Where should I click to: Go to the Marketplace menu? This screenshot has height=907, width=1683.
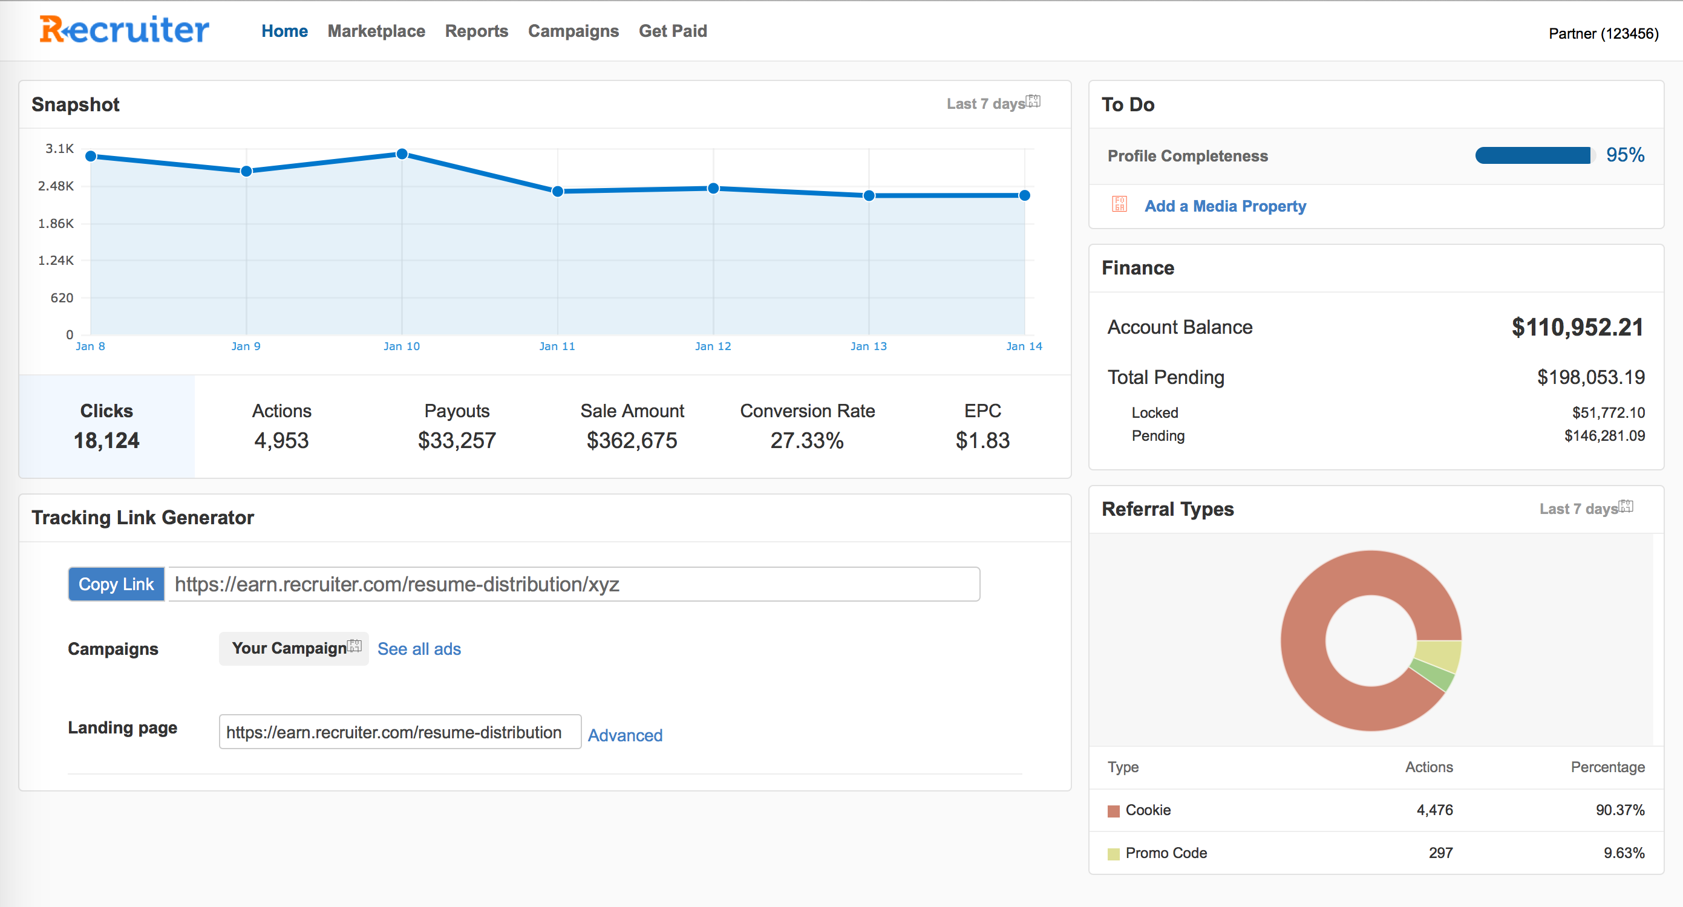(376, 31)
